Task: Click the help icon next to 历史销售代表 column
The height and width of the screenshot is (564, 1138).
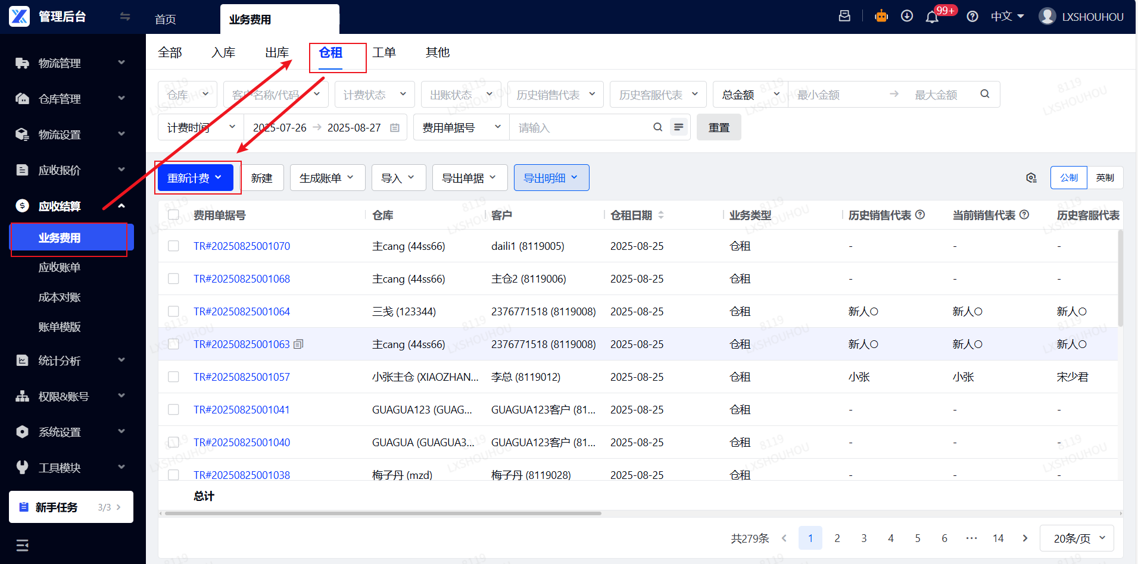Action: [920, 215]
